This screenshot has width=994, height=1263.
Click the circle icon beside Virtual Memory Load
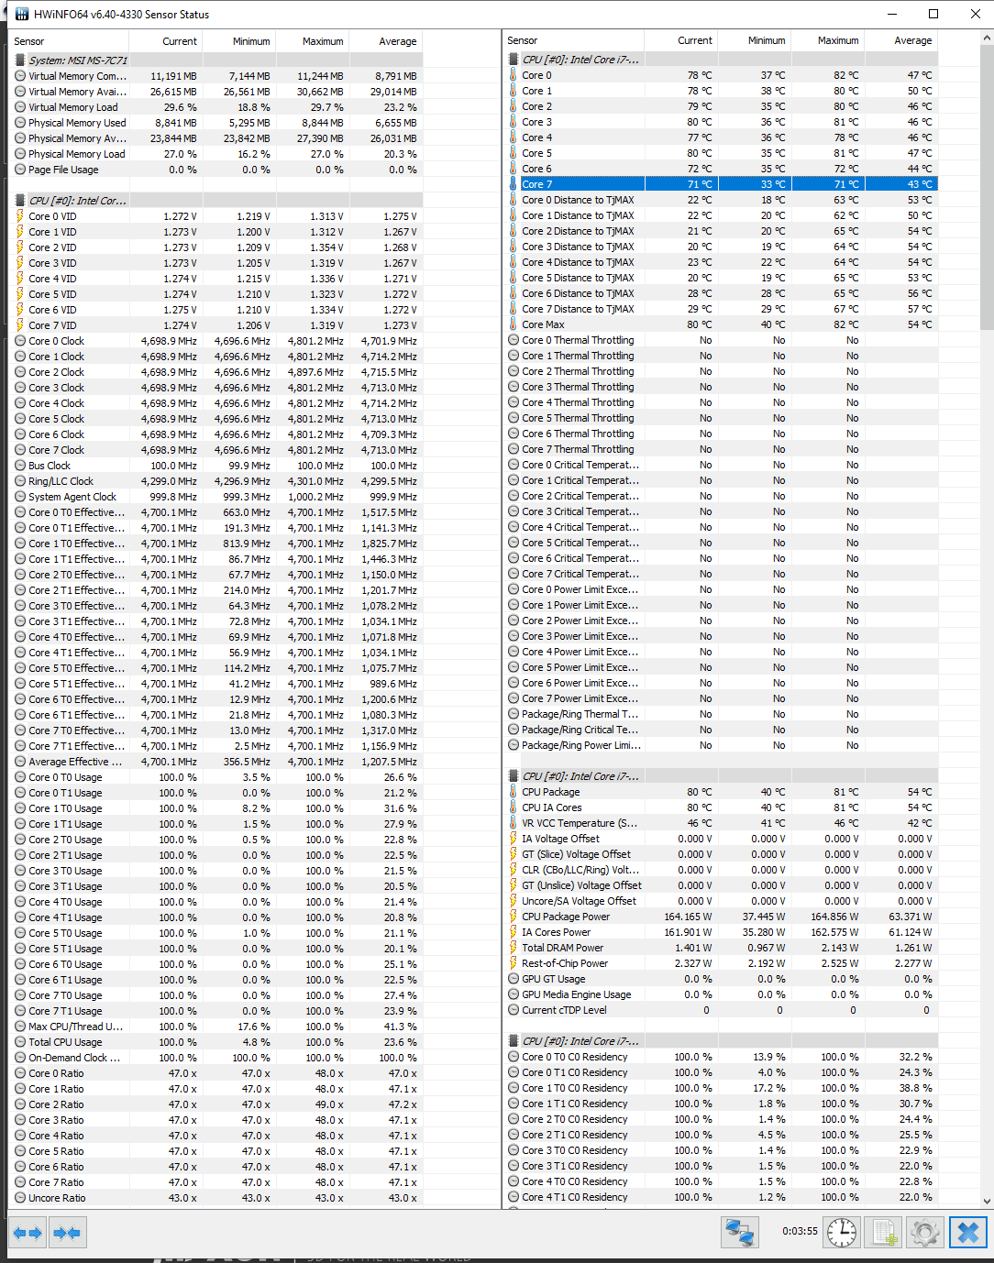coord(20,107)
